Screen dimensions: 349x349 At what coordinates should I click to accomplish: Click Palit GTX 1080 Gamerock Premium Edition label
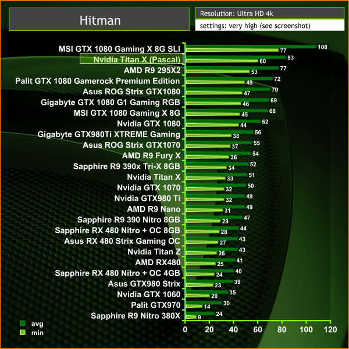point(98,81)
